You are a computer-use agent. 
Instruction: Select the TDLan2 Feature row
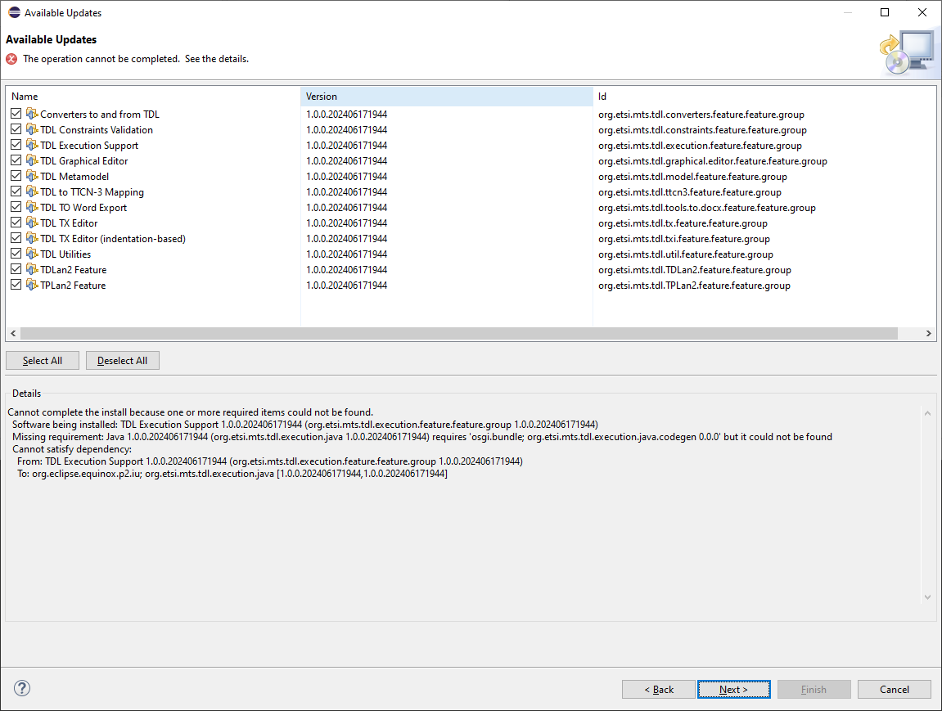pyautogui.click(x=73, y=270)
